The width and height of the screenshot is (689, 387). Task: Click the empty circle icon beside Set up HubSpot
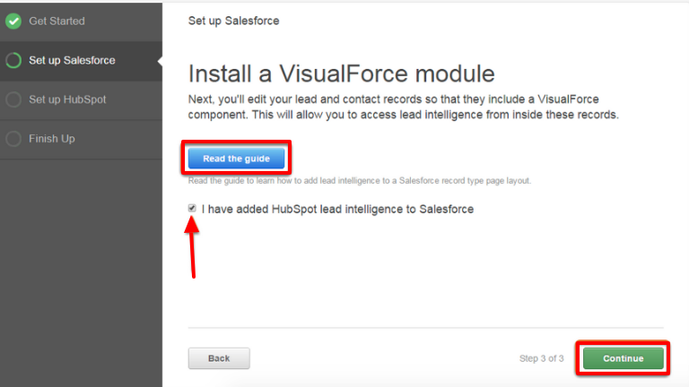tap(13, 99)
